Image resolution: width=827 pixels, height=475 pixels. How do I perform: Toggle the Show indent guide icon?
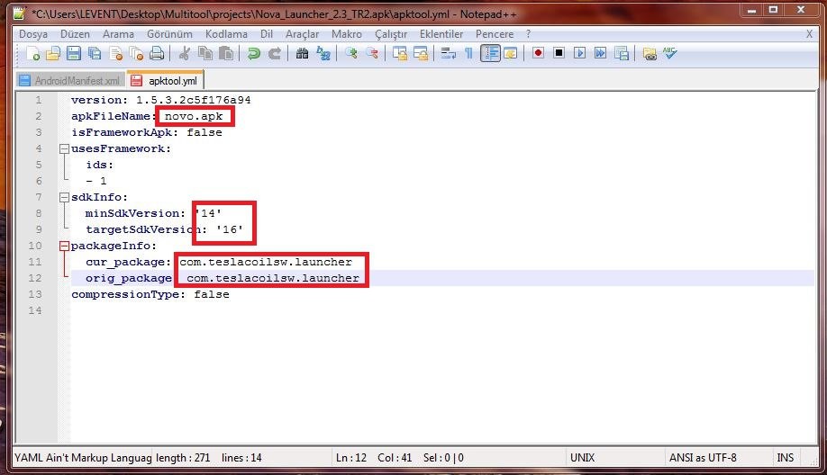pos(490,53)
